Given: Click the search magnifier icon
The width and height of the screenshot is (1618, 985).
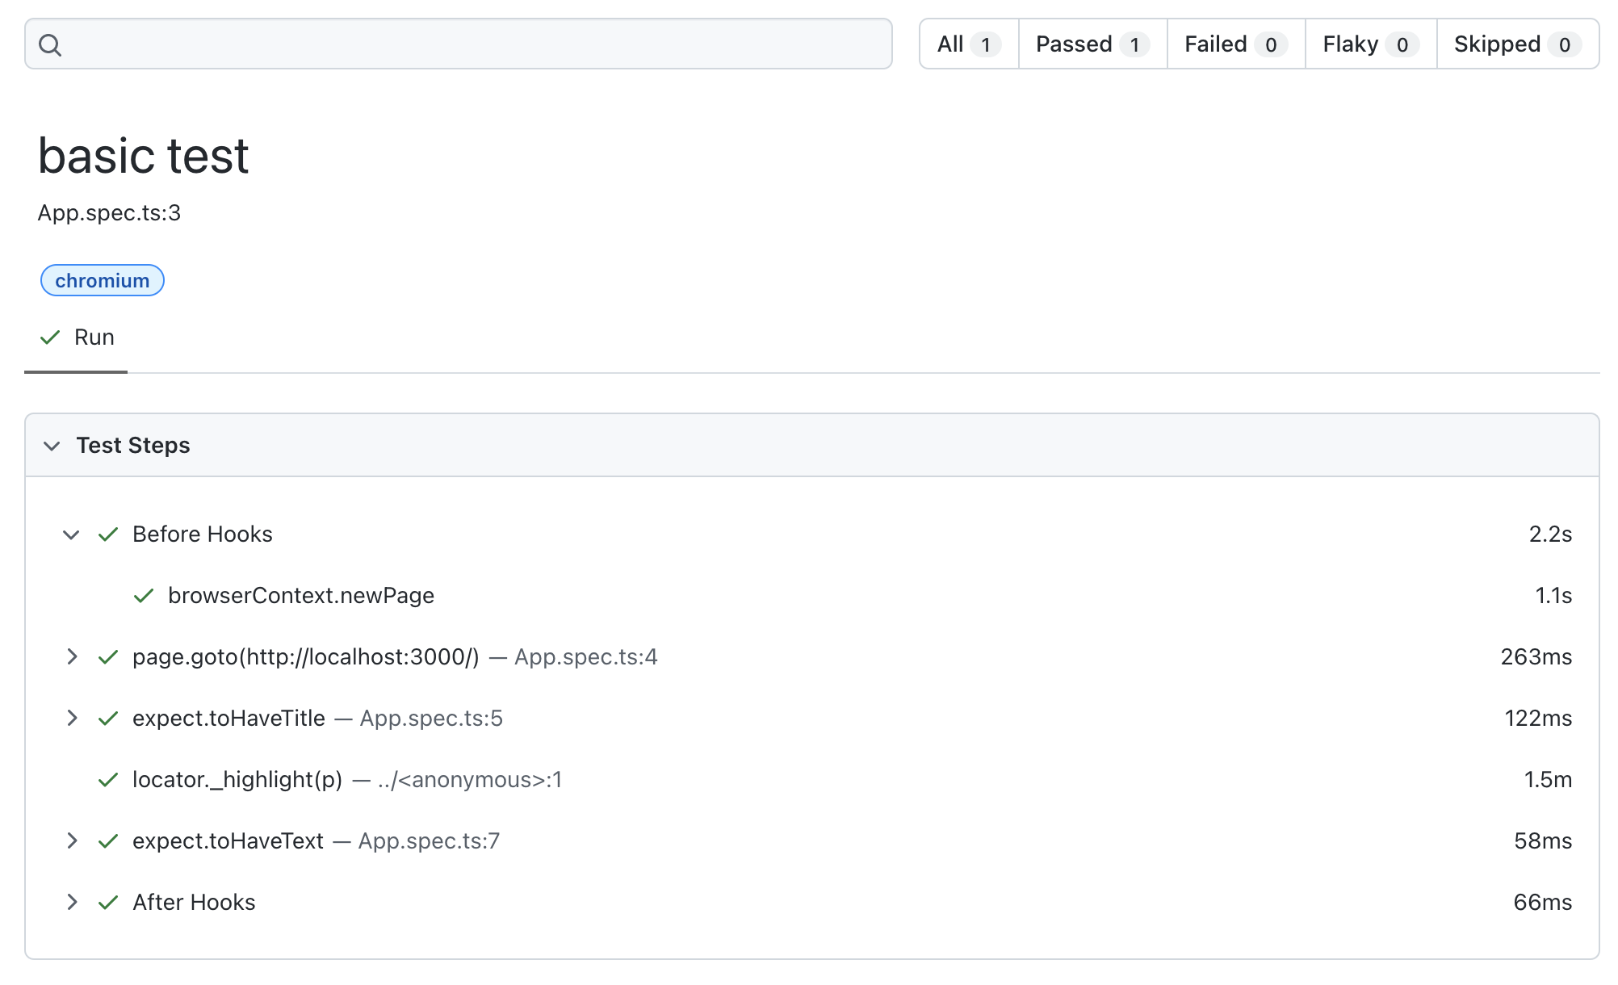Looking at the screenshot, I should pyautogui.click(x=52, y=44).
